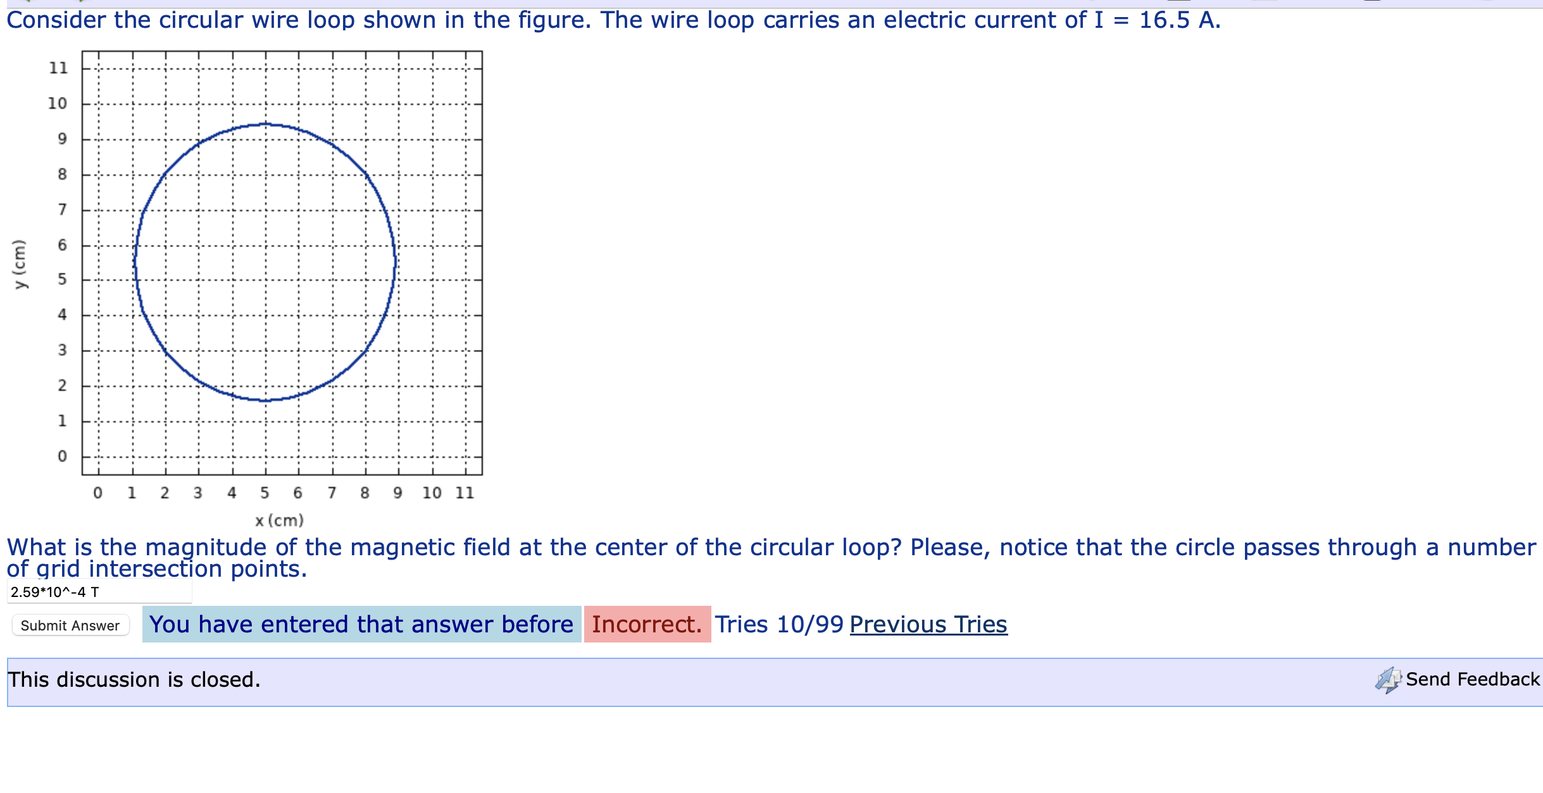Click the Submit Answer button
Image resolution: width=1543 pixels, height=793 pixels.
pos(70,625)
